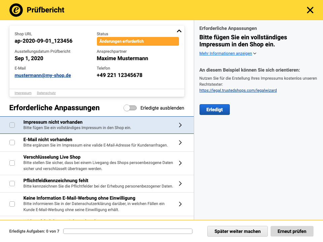The height and width of the screenshot is (242, 323).
Task: Open the legal.trustedshops.com/legalwizard link
Action: 238,90
